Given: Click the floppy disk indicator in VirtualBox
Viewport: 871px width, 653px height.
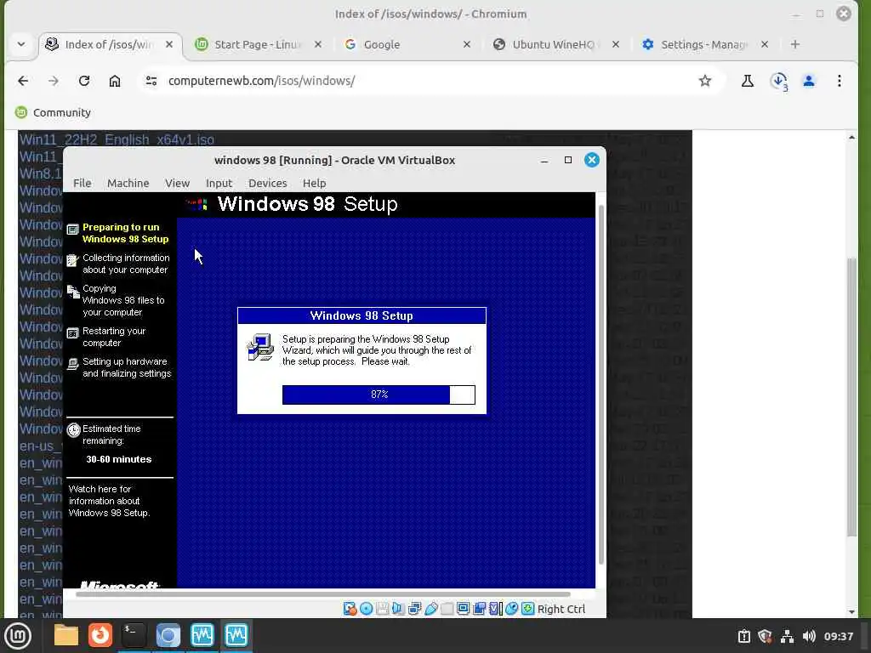Looking at the screenshot, I should pyautogui.click(x=382, y=609).
